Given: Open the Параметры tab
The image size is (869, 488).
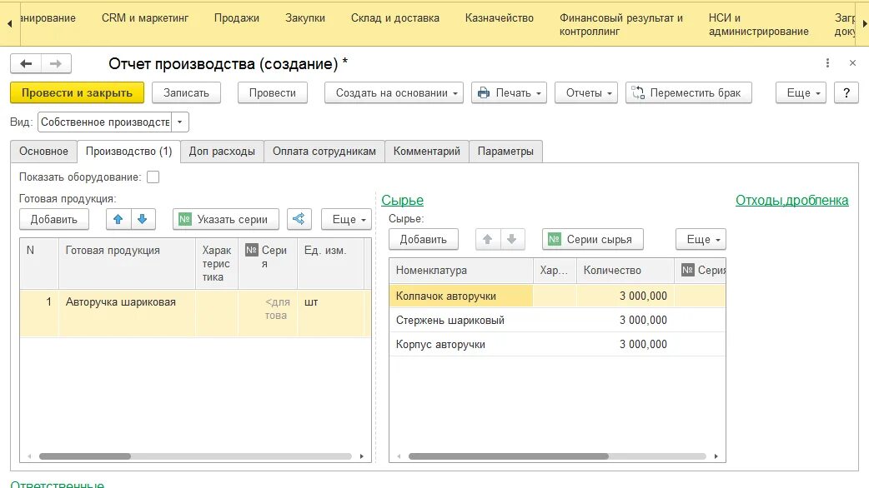Looking at the screenshot, I should coord(505,151).
